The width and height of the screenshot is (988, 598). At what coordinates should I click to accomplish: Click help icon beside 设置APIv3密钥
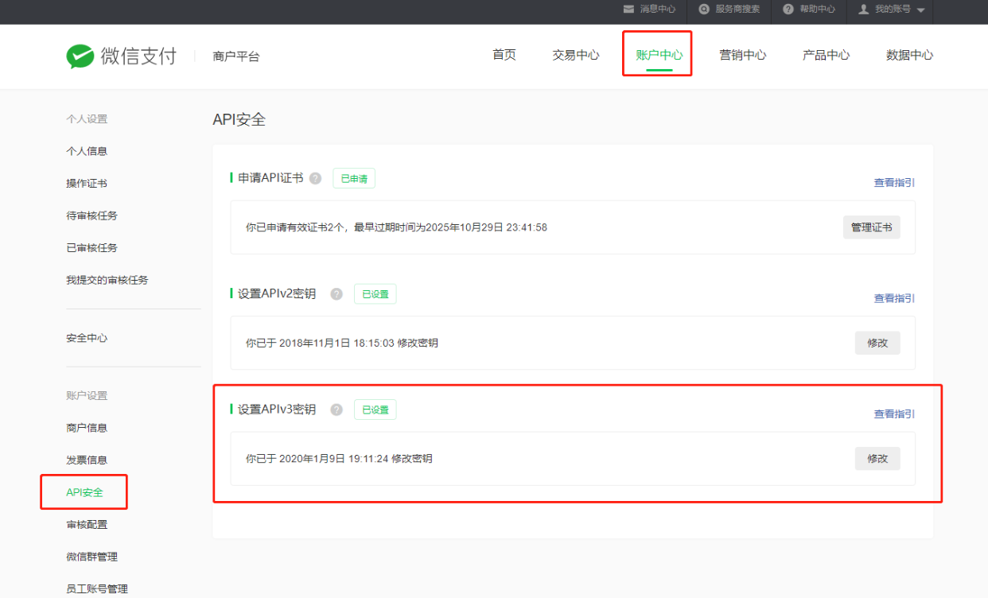[336, 410]
